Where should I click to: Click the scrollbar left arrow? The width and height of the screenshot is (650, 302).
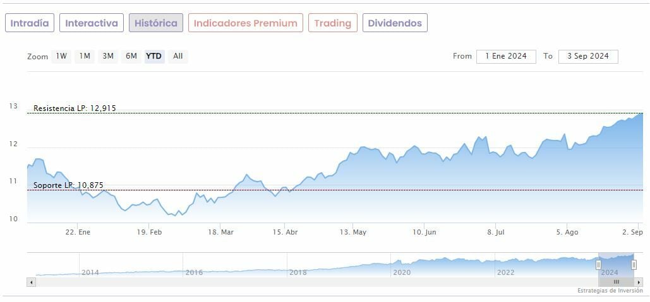[x=31, y=282]
